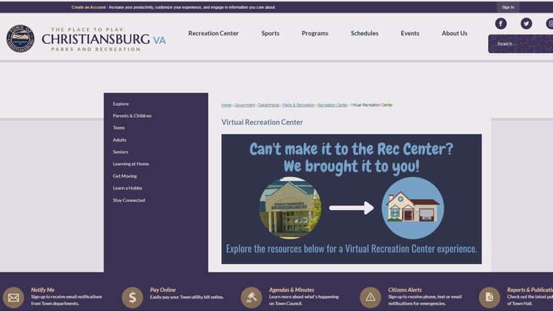553x311 pixels.
Task: Click the Notify Me envelope icon
Action: coord(13,297)
